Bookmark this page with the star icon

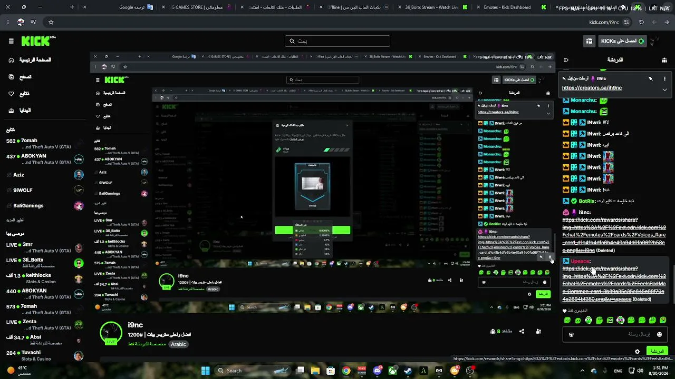point(51,22)
